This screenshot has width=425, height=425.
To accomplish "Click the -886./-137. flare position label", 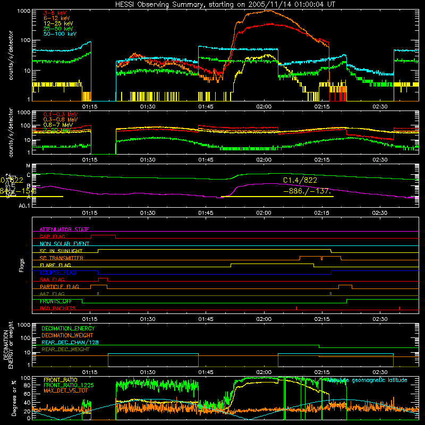I will [x=307, y=191].
